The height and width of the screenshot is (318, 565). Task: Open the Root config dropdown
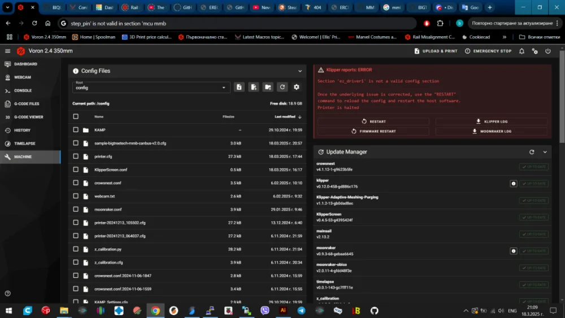coord(151,87)
